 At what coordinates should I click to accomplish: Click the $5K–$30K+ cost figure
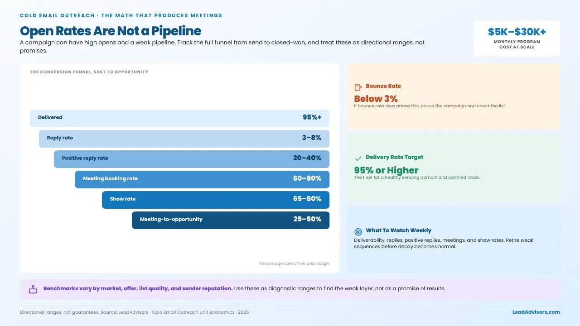(x=517, y=32)
